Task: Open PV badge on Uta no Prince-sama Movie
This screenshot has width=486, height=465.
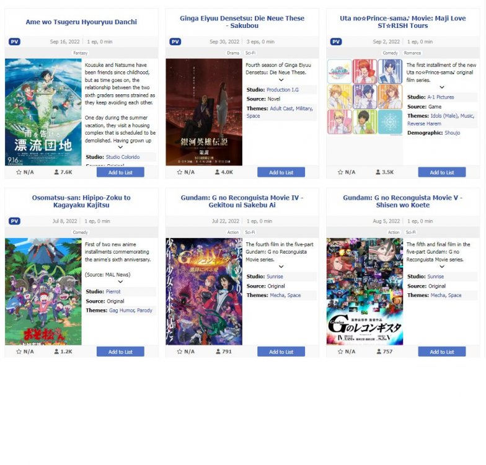Action: tap(336, 42)
